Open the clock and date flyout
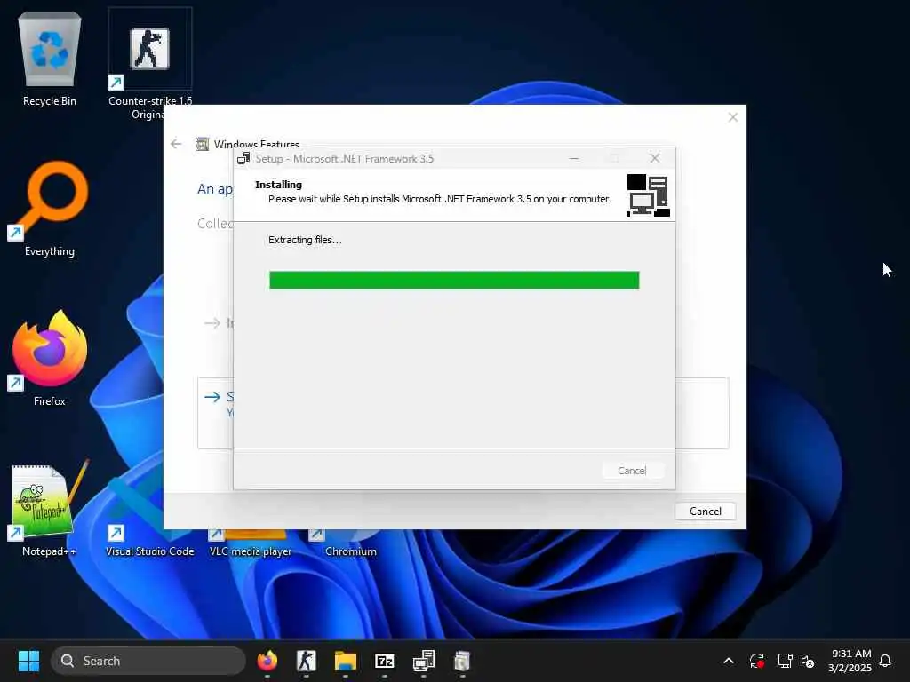This screenshot has width=910, height=682. click(x=850, y=661)
